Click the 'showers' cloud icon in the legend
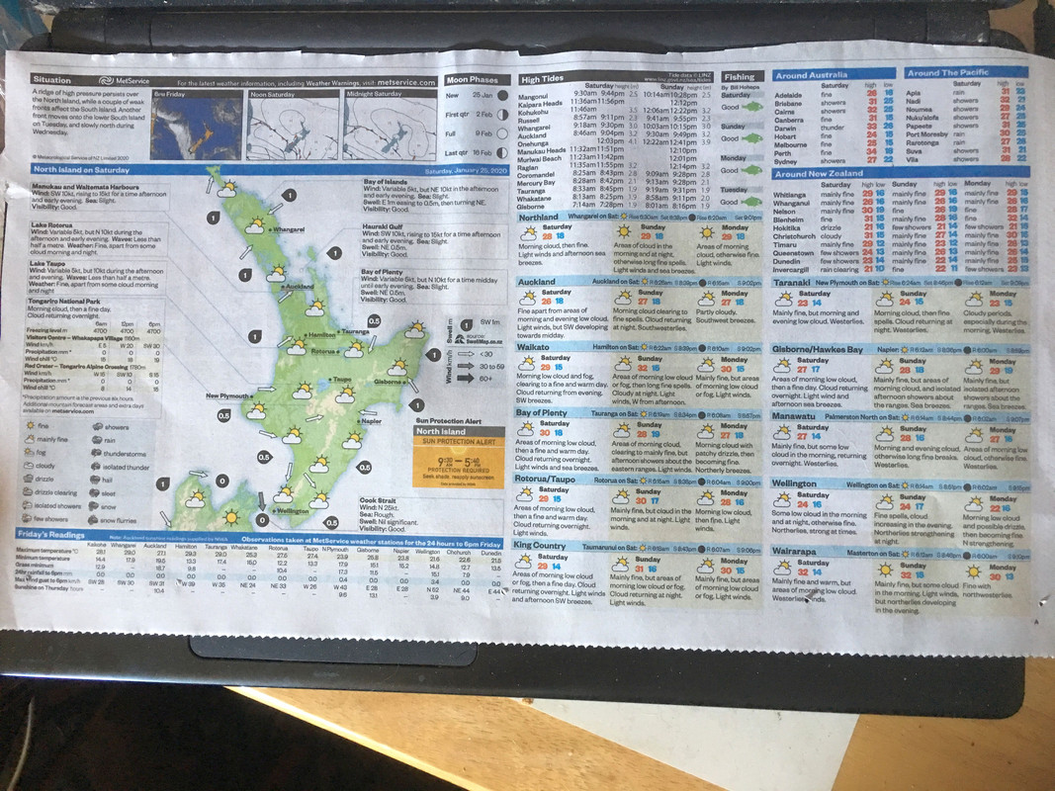Screen dimensions: 1055x791 tap(98, 426)
